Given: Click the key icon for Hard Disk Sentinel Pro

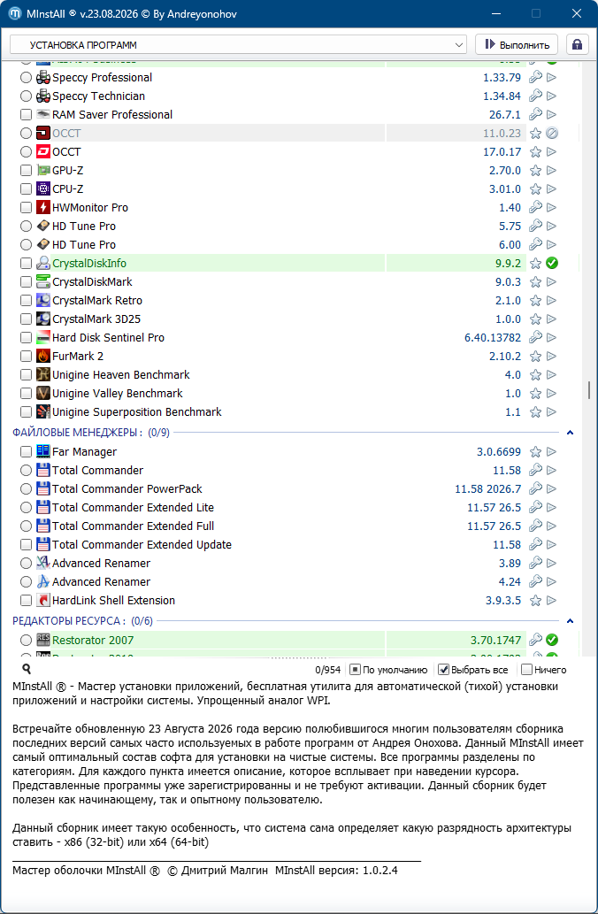Looking at the screenshot, I should 535,337.
